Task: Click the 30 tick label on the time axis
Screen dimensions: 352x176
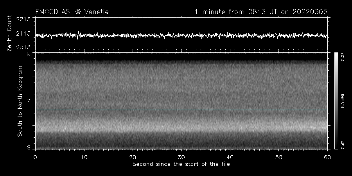Action: coord(181,157)
